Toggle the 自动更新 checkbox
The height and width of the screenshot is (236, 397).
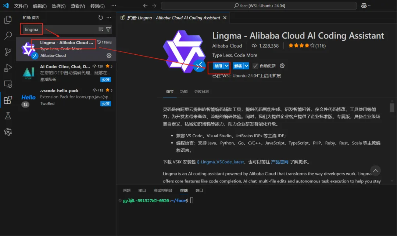coord(255,66)
